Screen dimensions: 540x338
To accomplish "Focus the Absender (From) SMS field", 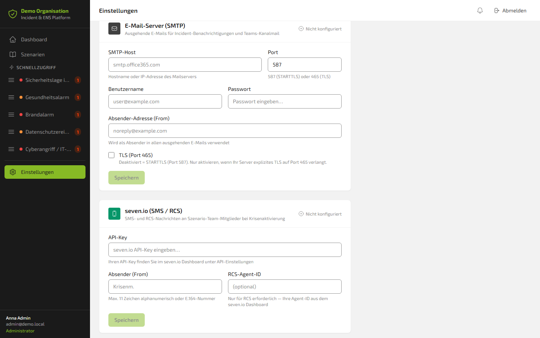I will 165,287.
